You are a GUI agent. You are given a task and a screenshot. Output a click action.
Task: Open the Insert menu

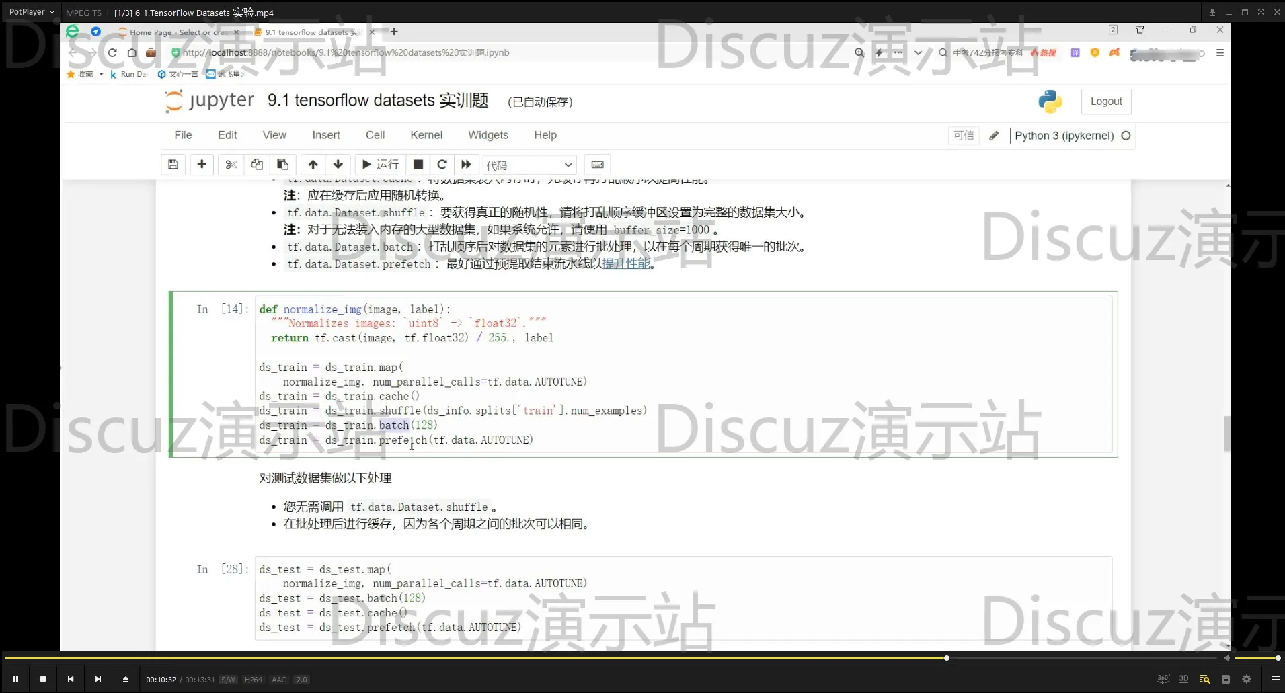coord(326,135)
